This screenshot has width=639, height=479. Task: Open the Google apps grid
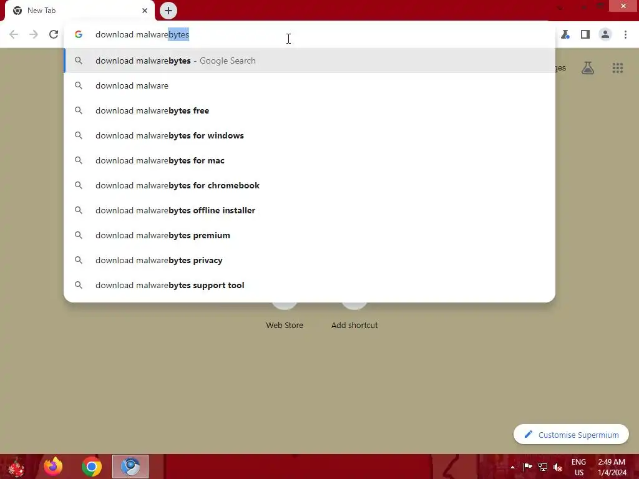coord(617,68)
